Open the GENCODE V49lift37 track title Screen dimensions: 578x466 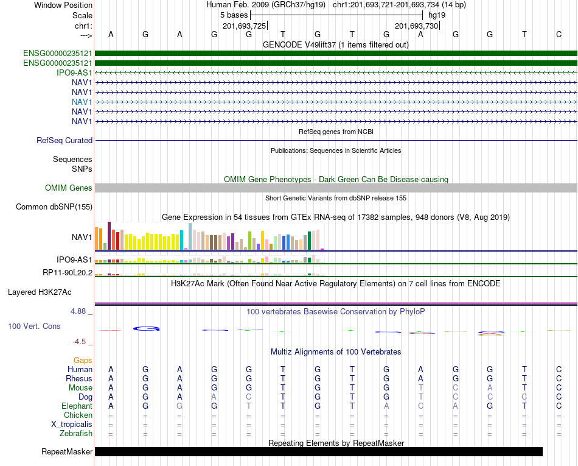(335, 44)
